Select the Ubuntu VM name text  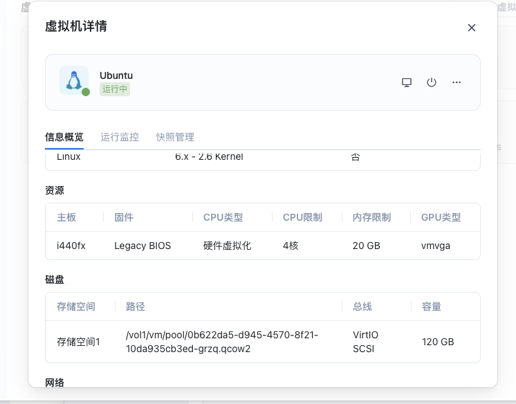click(x=116, y=75)
